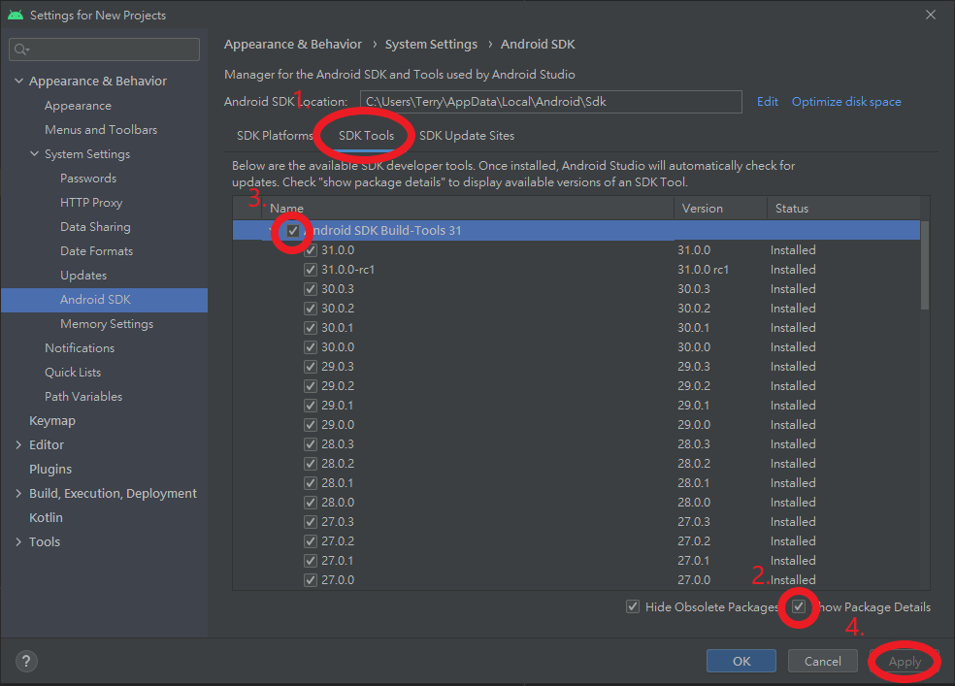Close the Settings for New Projects dialog
Image resolution: width=955 pixels, height=686 pixels.
930,15
